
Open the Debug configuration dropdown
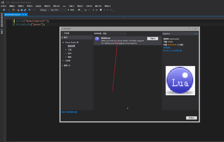44,10
